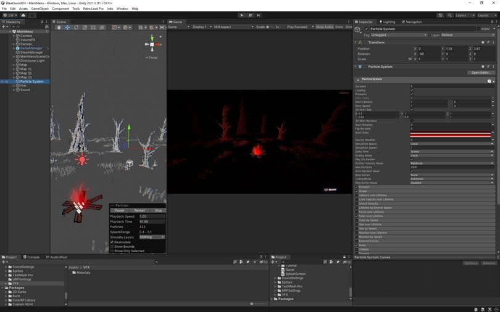This screenshot has height=312, width=500.
Task: Toggle Show Only Selected checkbox
Action: 112,251
